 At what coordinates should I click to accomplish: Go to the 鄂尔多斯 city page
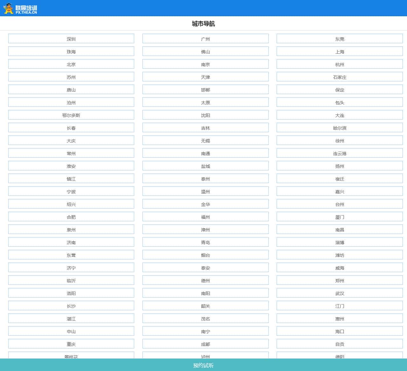point(71,115)
